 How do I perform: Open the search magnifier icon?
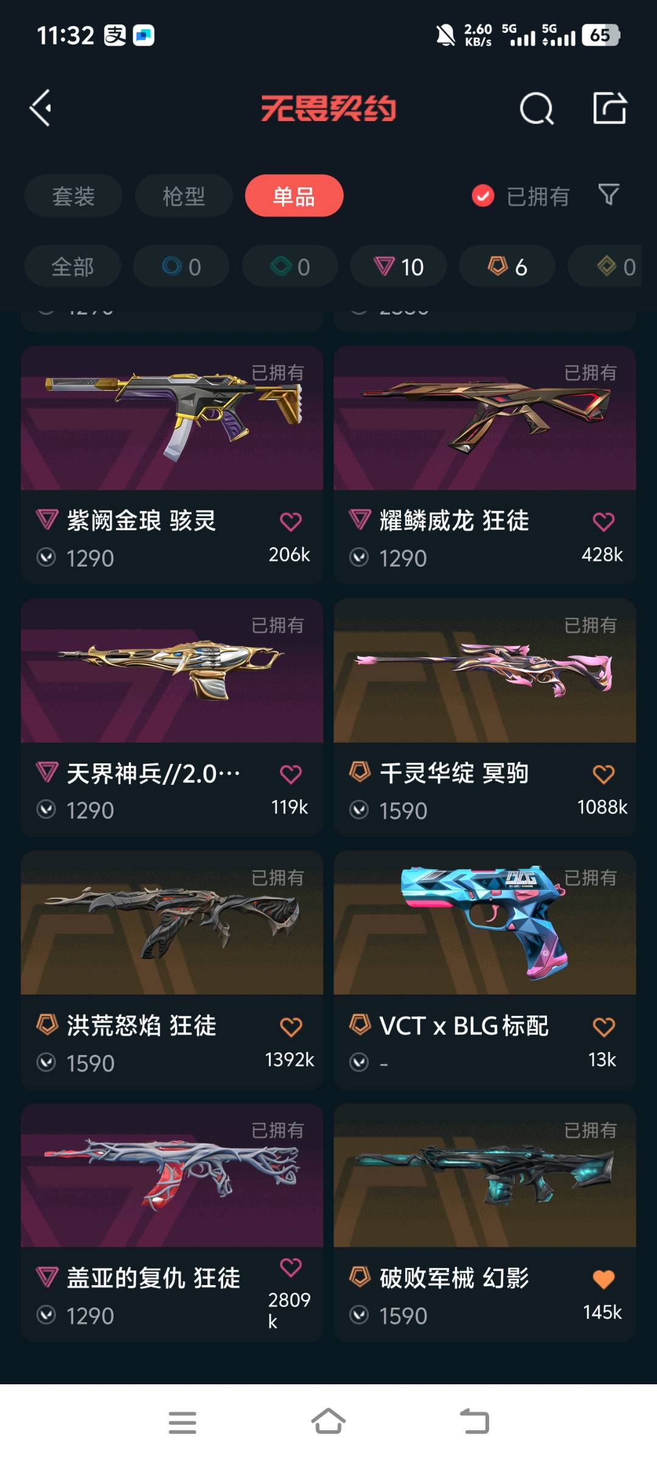tap(537, 109)
